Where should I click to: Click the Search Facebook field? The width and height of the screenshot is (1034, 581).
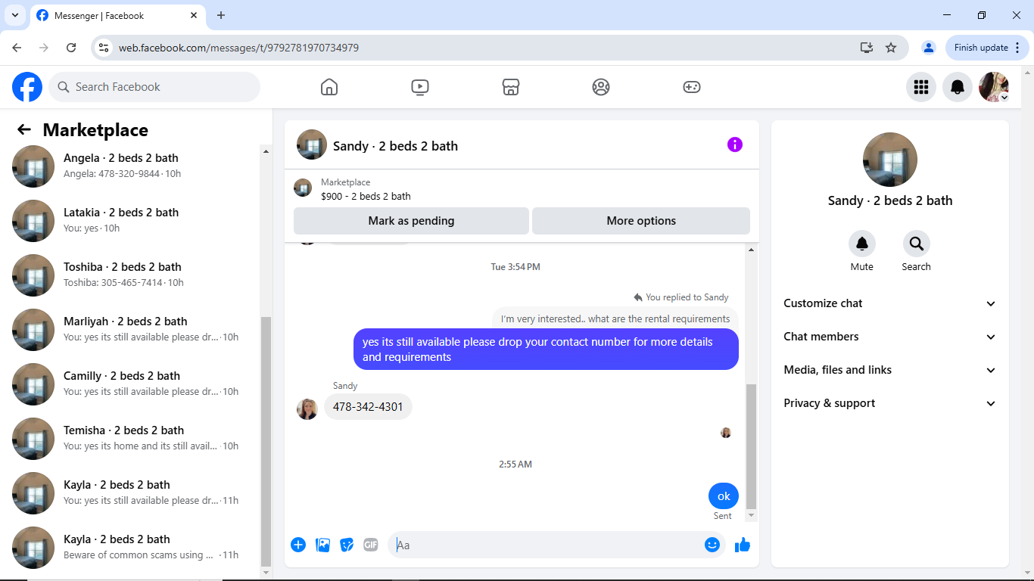point(154,87)
